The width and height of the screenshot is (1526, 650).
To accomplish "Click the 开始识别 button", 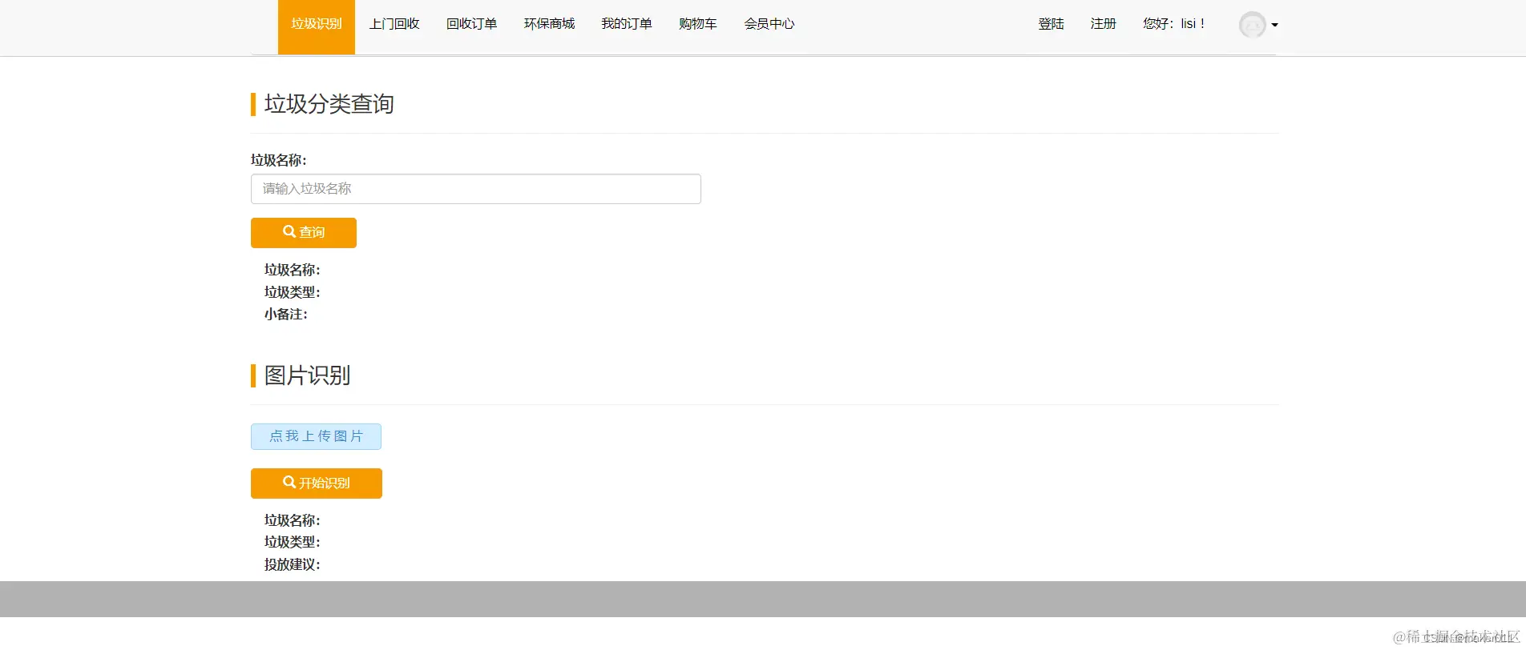I will [317, 483].
